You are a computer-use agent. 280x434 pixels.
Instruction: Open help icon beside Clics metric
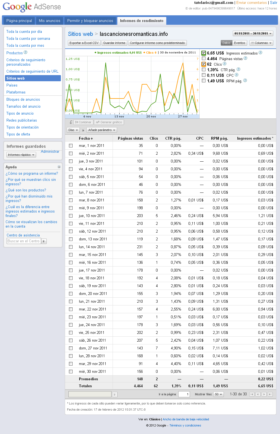(224, 64)
